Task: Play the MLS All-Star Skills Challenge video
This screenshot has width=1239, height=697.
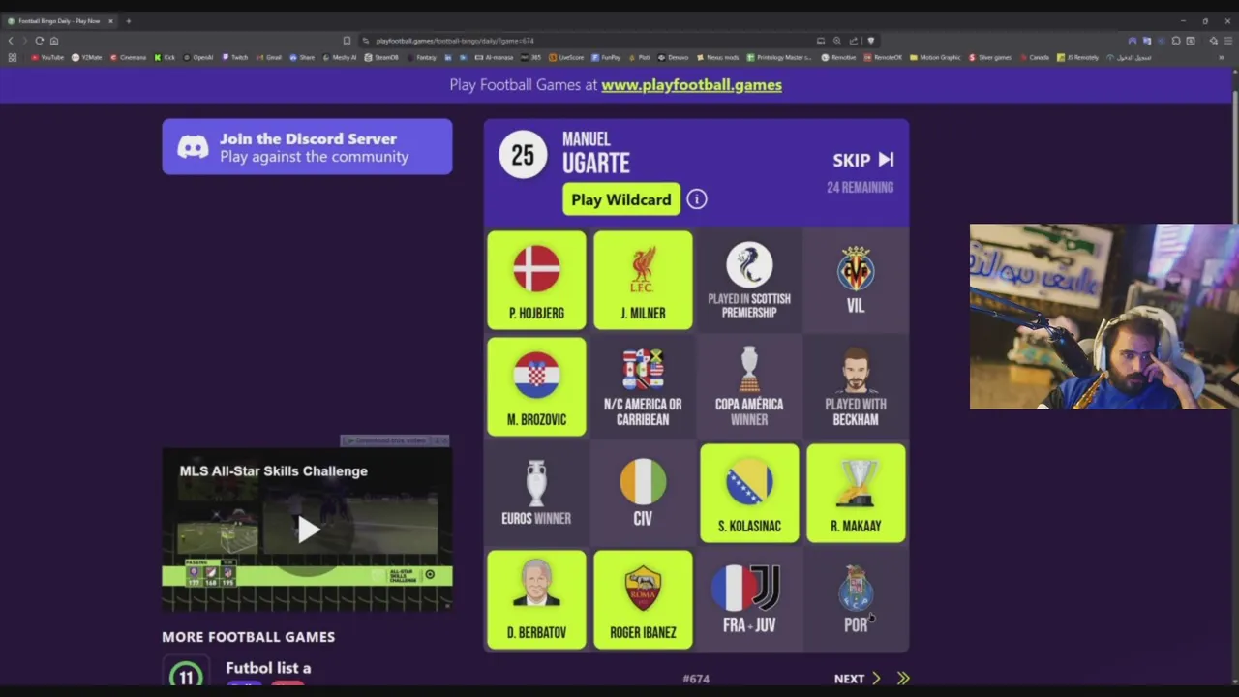Action: pos(308,529)
